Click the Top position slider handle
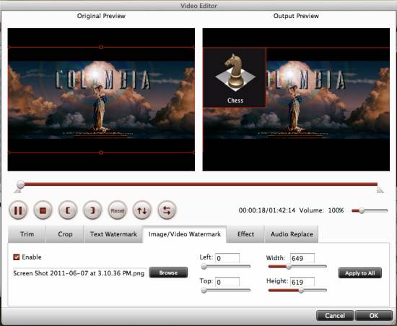This screenshot has width=397, height=326. tap(204, 291)
